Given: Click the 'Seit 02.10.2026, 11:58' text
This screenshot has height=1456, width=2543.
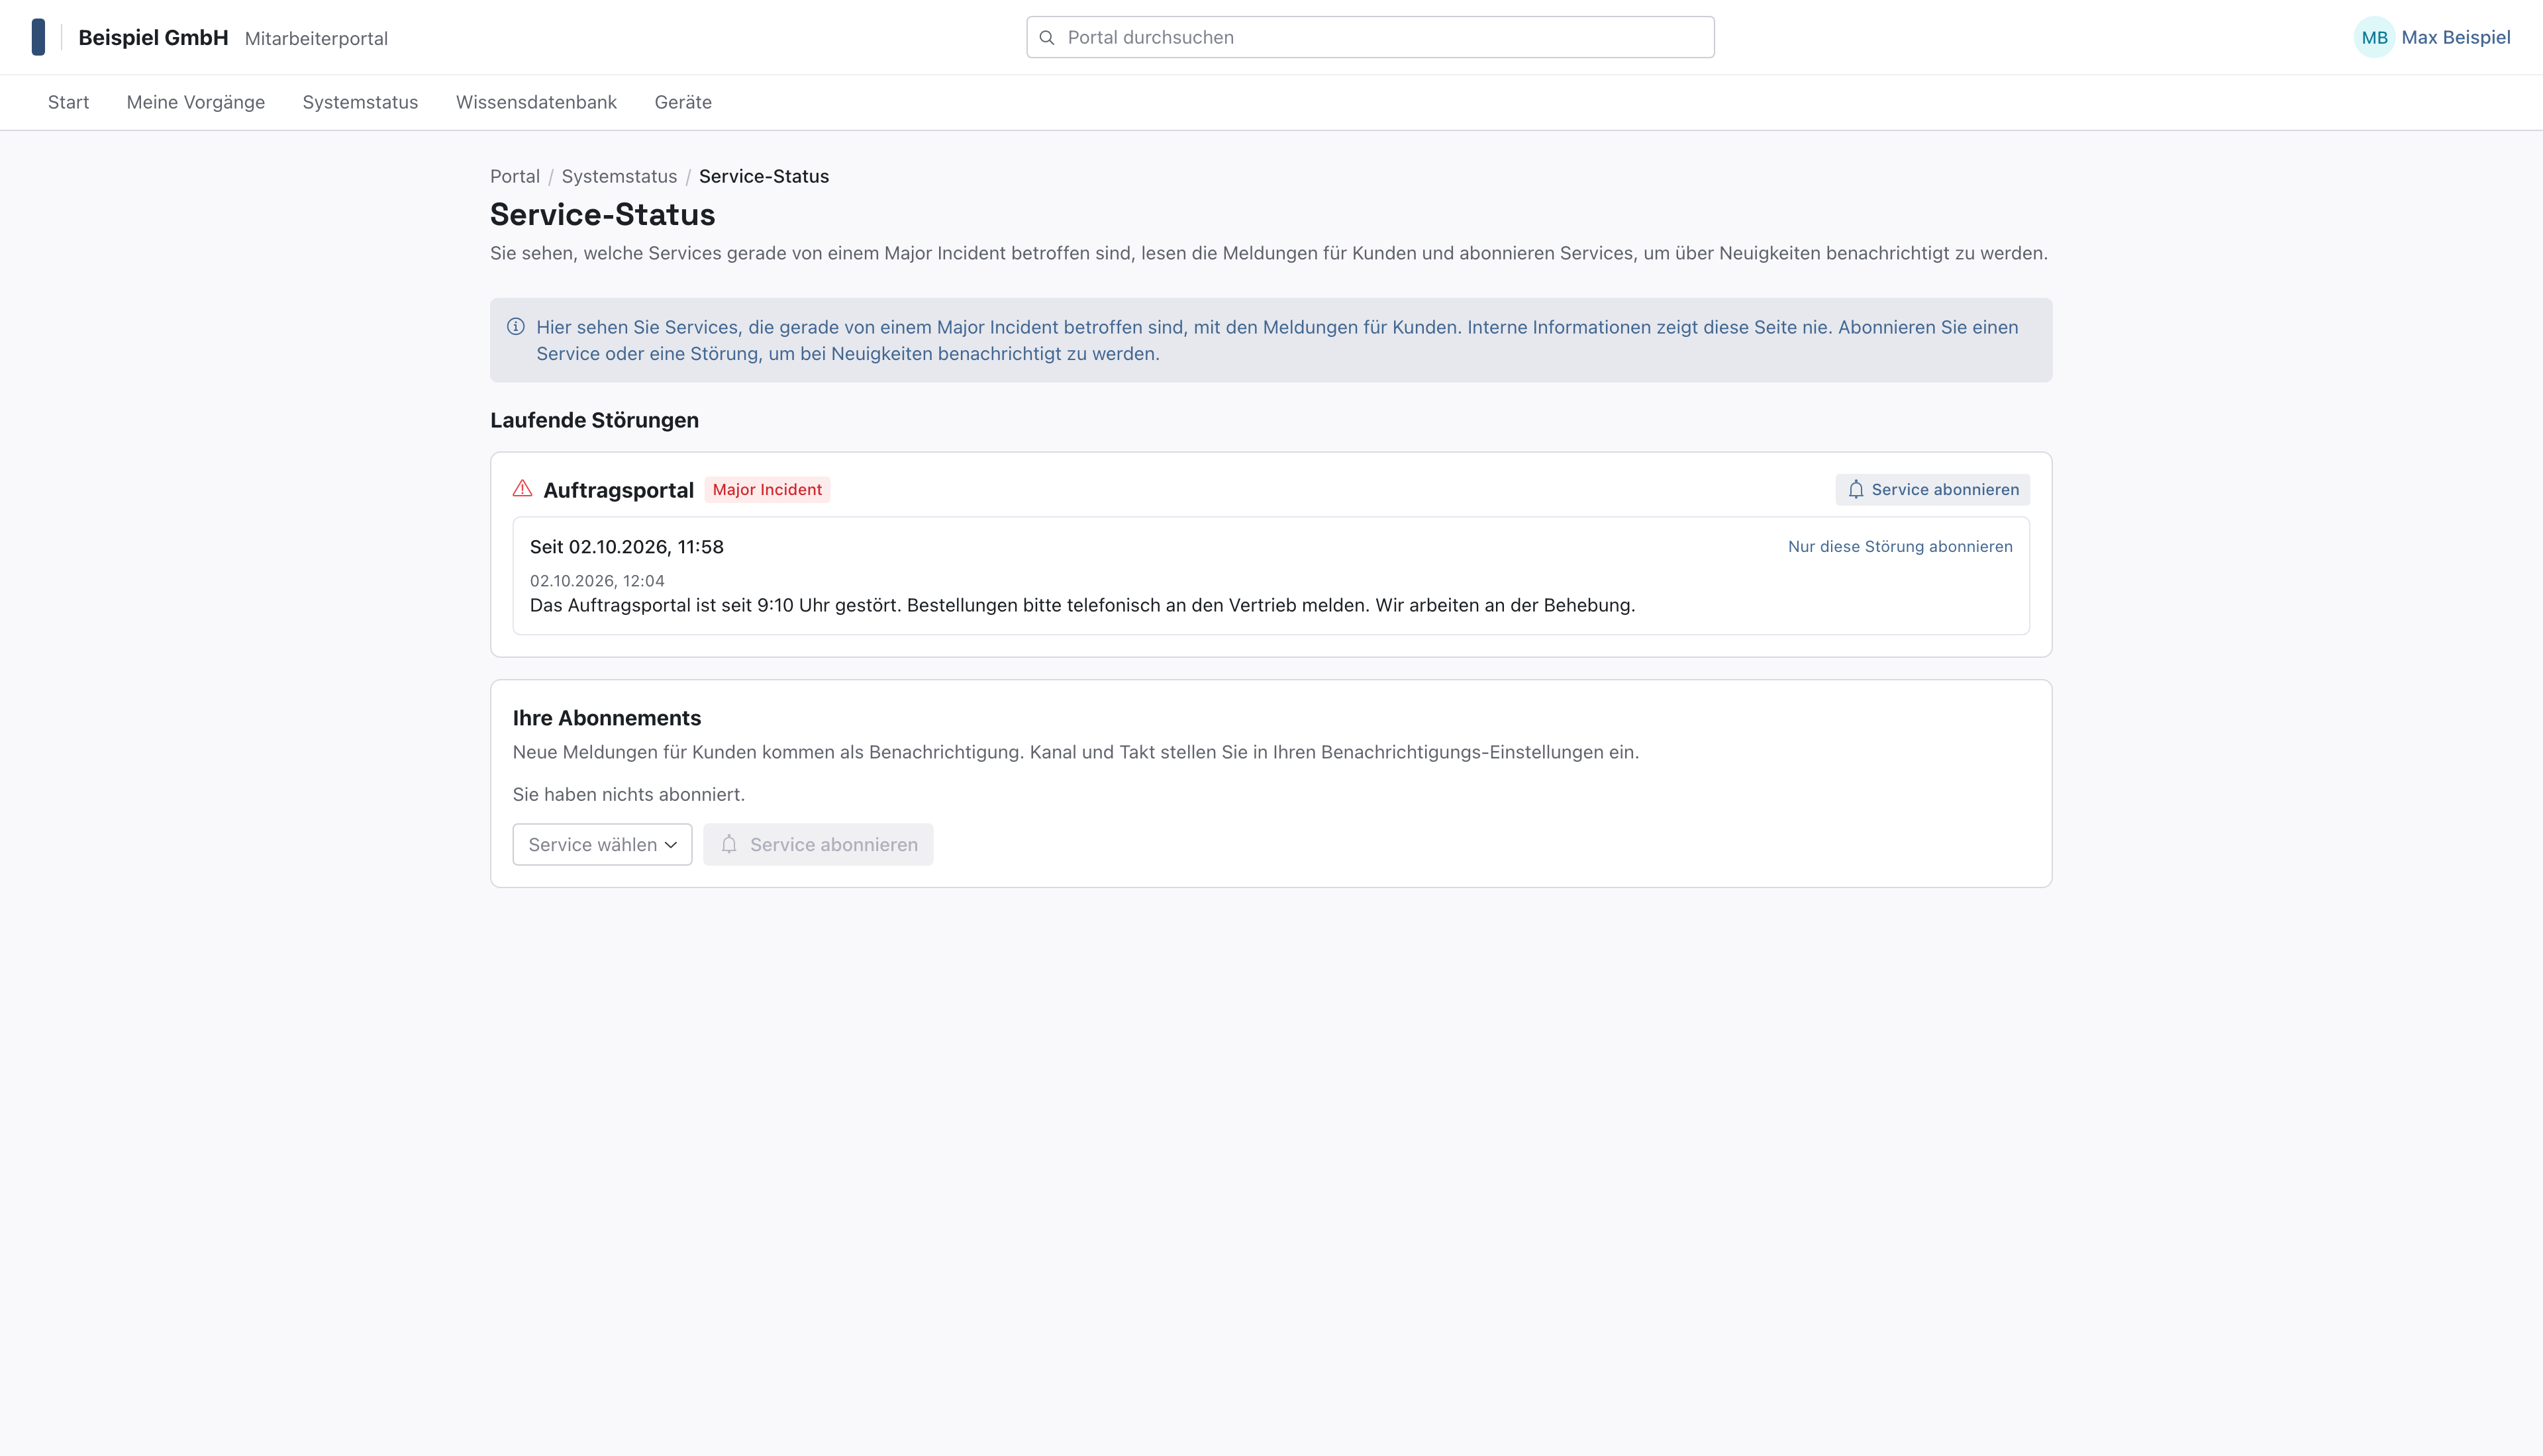Looking at the screenshot, I should [626, 547].
